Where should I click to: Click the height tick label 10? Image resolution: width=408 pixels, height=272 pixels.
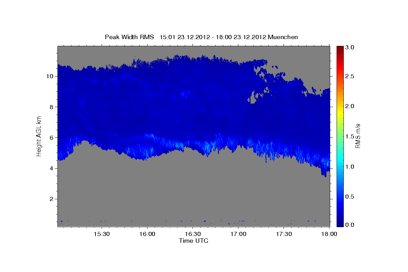(50, 76)
